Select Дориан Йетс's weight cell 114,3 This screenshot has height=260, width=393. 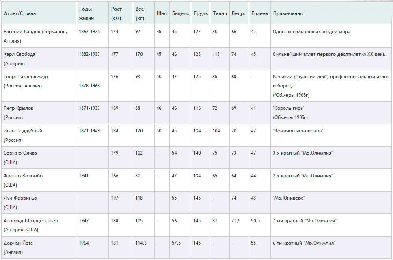[140, 243]
